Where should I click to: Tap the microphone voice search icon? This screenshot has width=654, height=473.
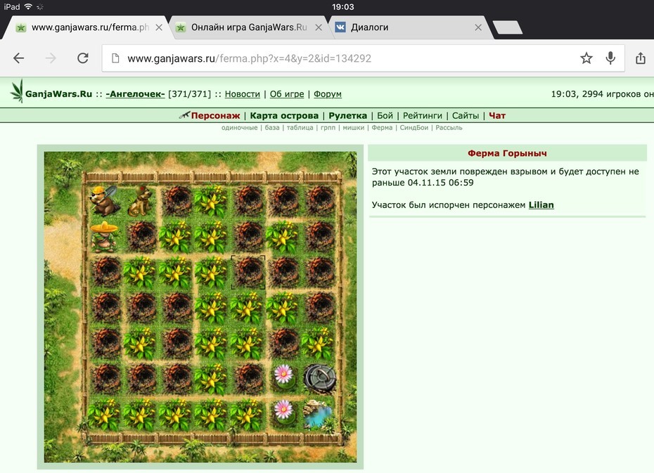(610, 58)
